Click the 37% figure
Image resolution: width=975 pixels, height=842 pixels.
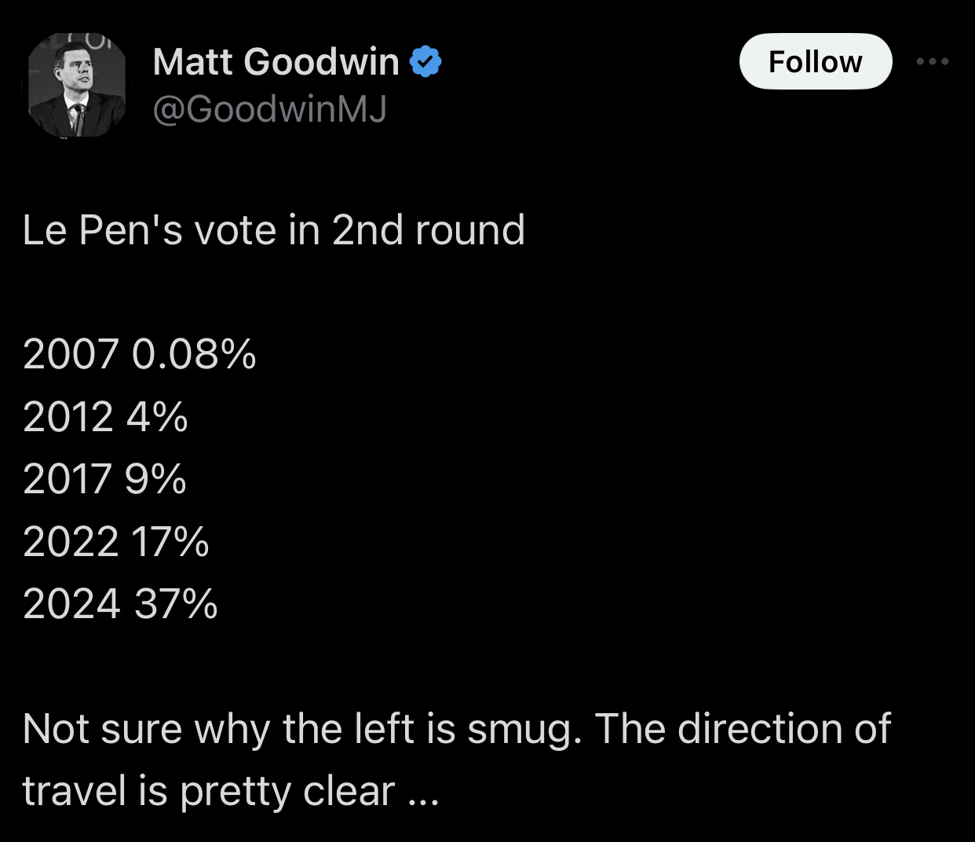click(176, 605)
